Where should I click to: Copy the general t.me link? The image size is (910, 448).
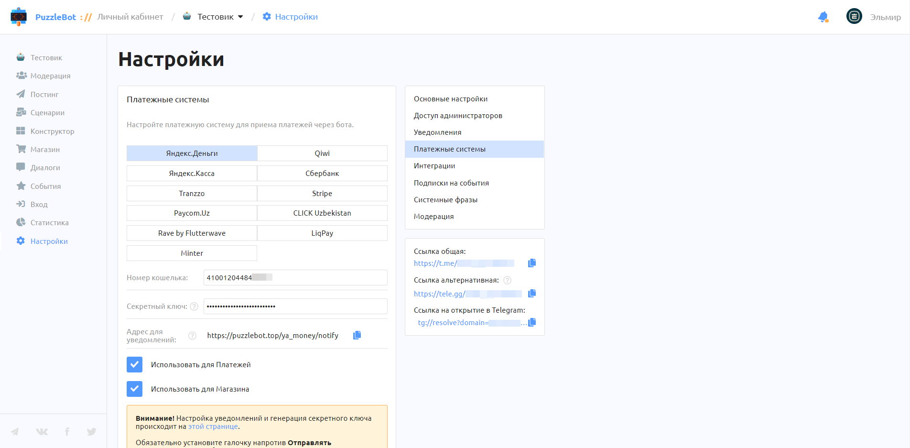[532, 263]
